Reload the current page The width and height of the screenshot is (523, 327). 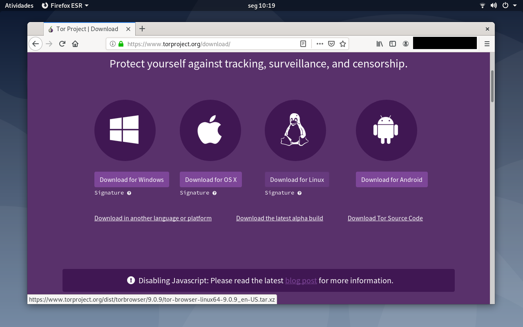tap(62, 44)
